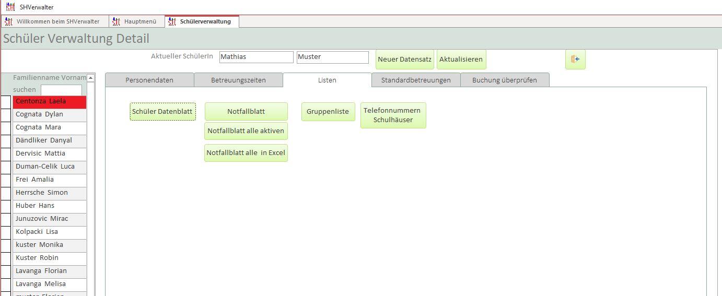The height and width of the screenshot is (296, 722).
Task: Click the first name field containing Mathias
Action: click(256, 57)
